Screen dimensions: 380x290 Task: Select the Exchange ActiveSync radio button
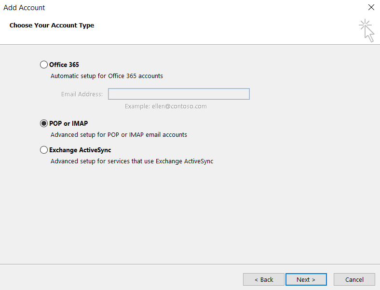click(43, 150)
